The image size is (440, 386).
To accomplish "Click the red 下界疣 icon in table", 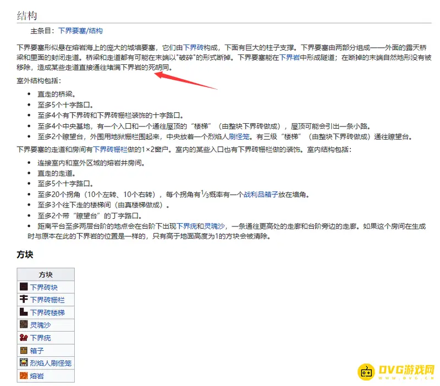I will click(24, 338).
